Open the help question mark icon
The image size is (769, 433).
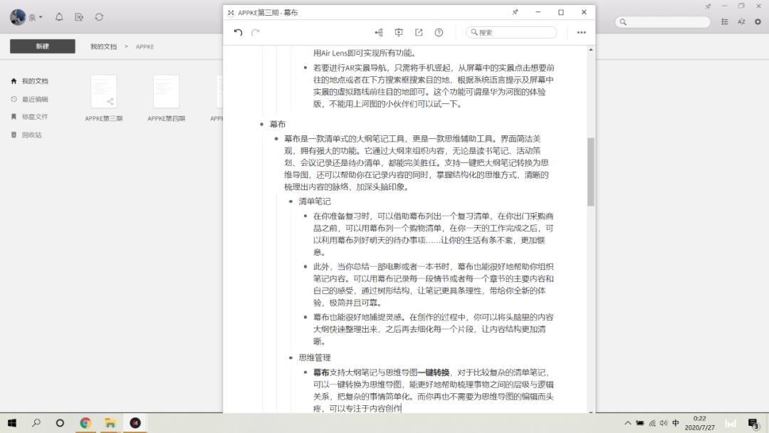(x=439, y=32)
